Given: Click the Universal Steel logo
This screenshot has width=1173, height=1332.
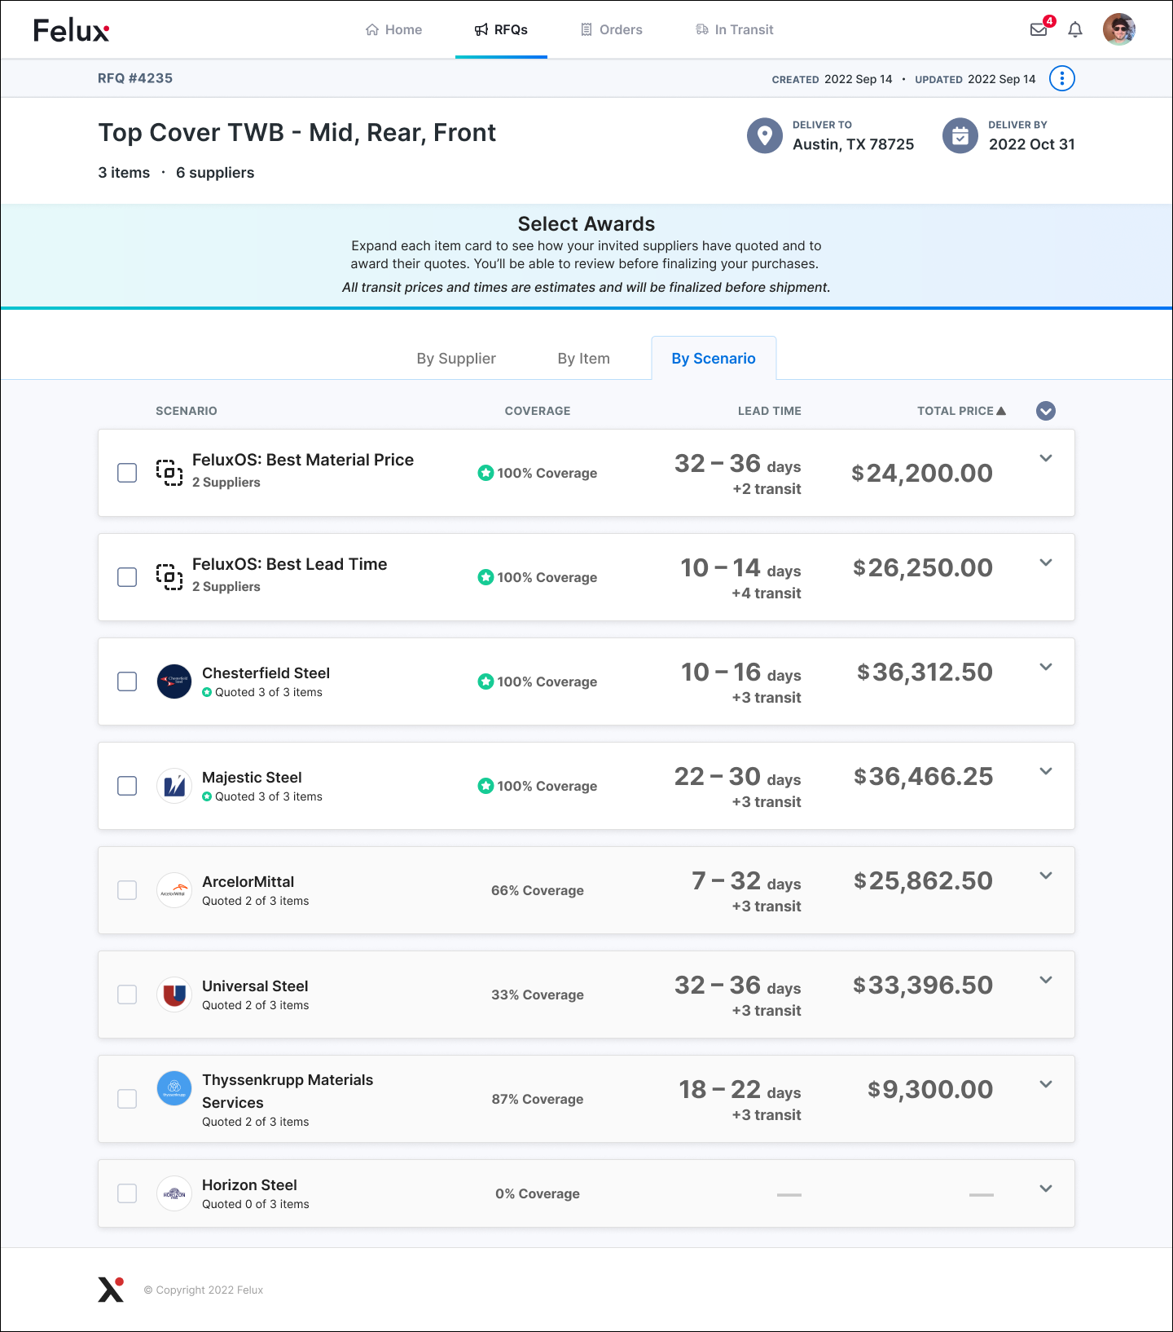Looking at the screenshot, I should pyautogui.click(x=174, y=995).
